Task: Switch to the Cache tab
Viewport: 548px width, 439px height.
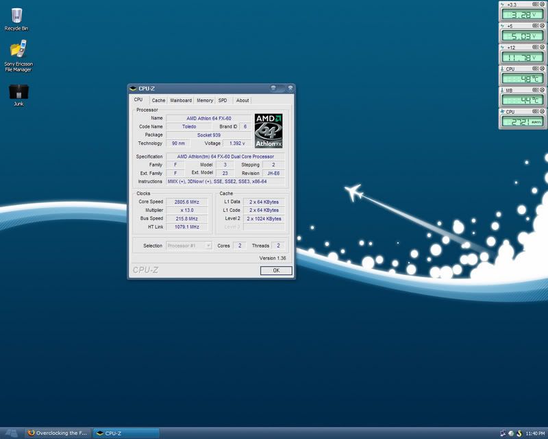Action: [158, 100]
